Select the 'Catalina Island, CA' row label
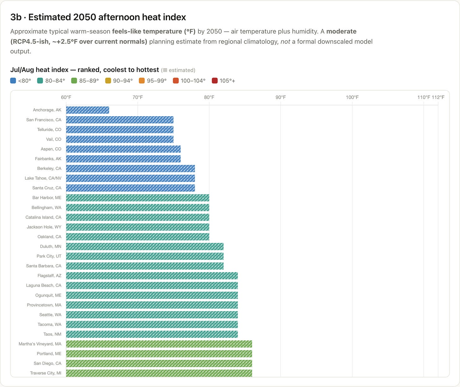The width and height of the screenshot is (460, 387). (44, 217)
